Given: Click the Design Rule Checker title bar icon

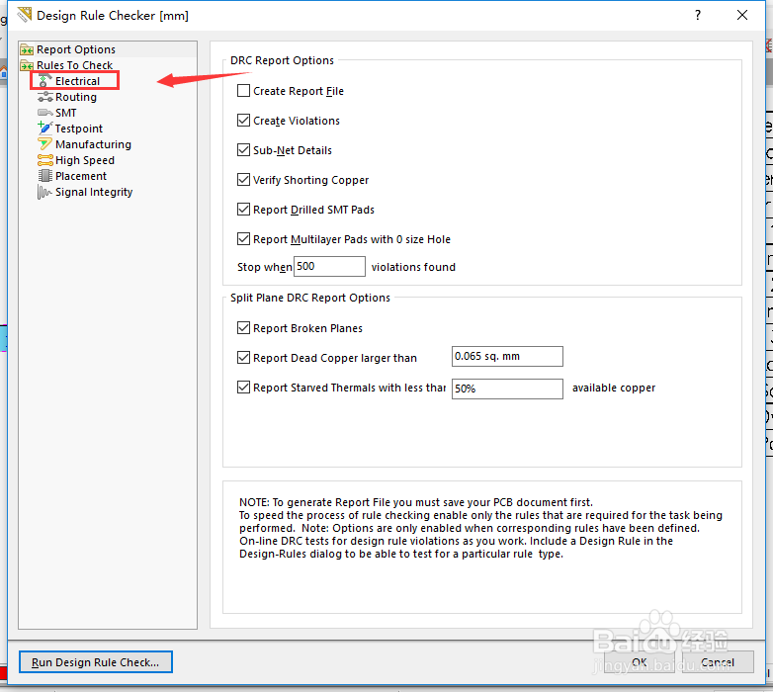Looking at the screenshot, I should tap(24, 15).
